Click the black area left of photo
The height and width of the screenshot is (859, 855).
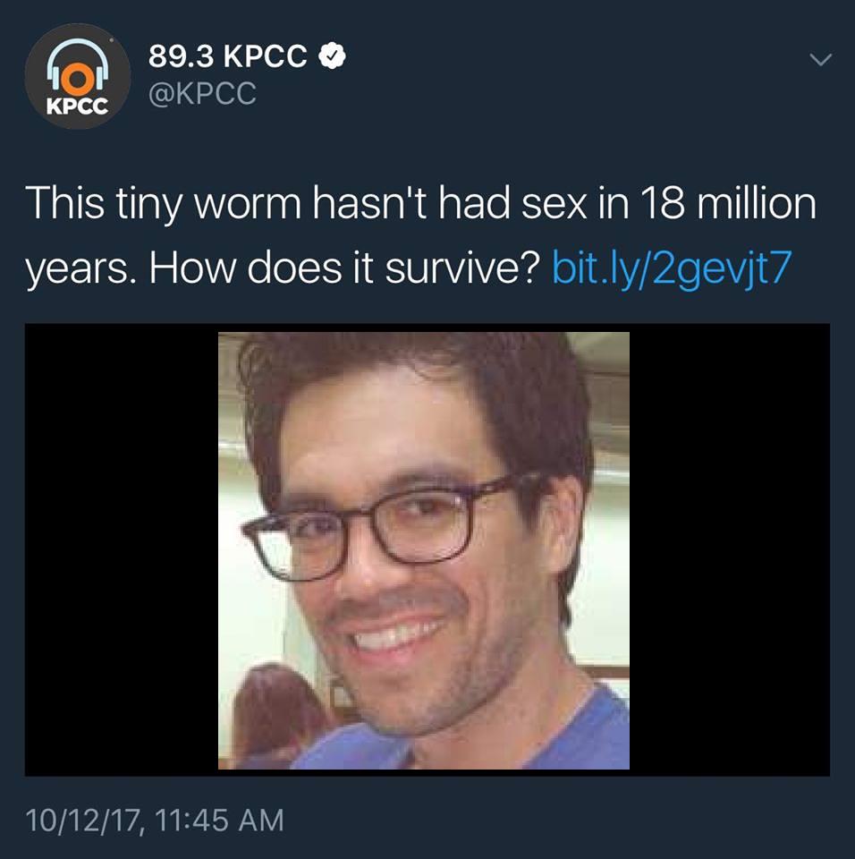tap(121, 550)
